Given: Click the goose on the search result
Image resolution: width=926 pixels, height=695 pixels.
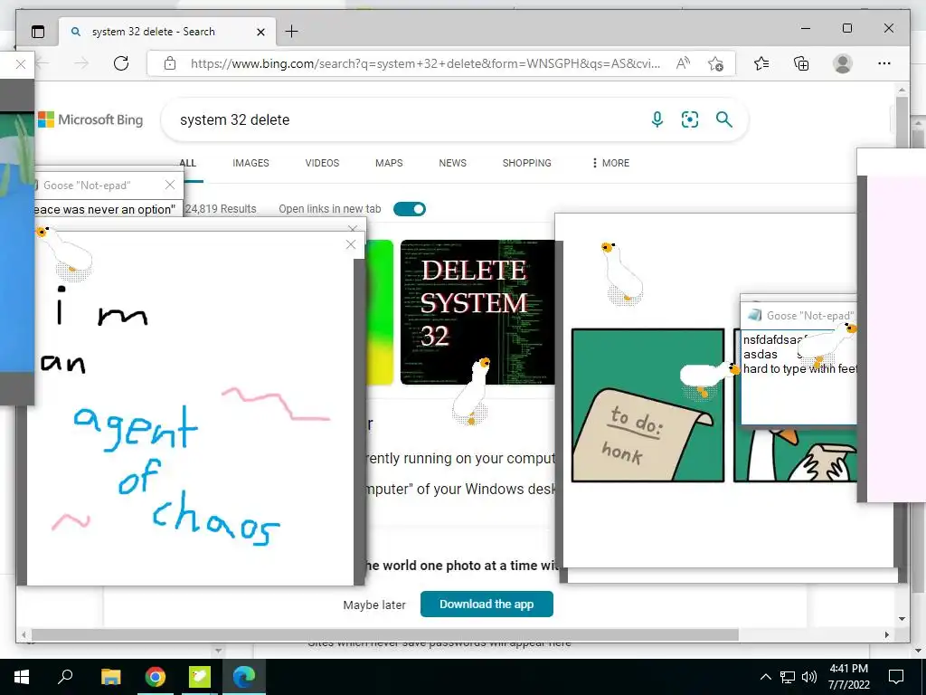Looking at the screenshot, I should [x=471, y=391].
